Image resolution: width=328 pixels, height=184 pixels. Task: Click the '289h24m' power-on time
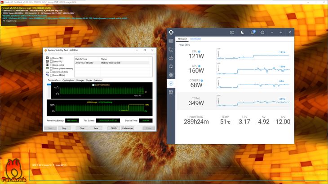(x=196, y=122)
